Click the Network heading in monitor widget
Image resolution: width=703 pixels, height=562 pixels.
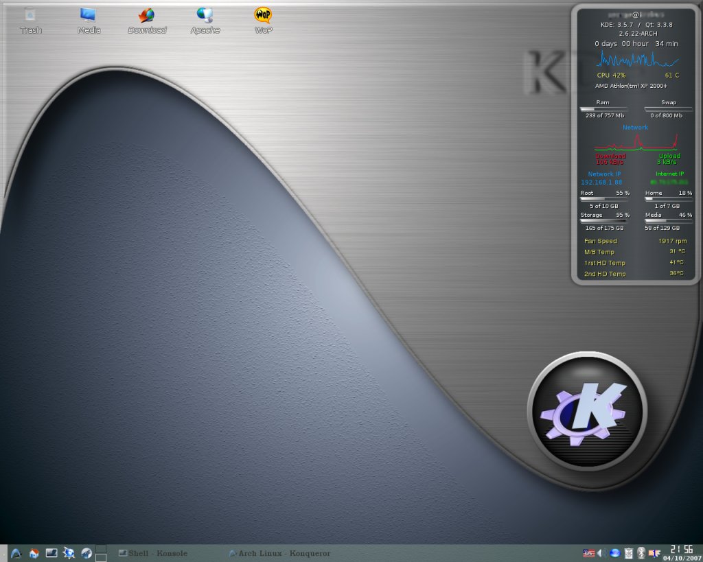[x=635, y=127]
